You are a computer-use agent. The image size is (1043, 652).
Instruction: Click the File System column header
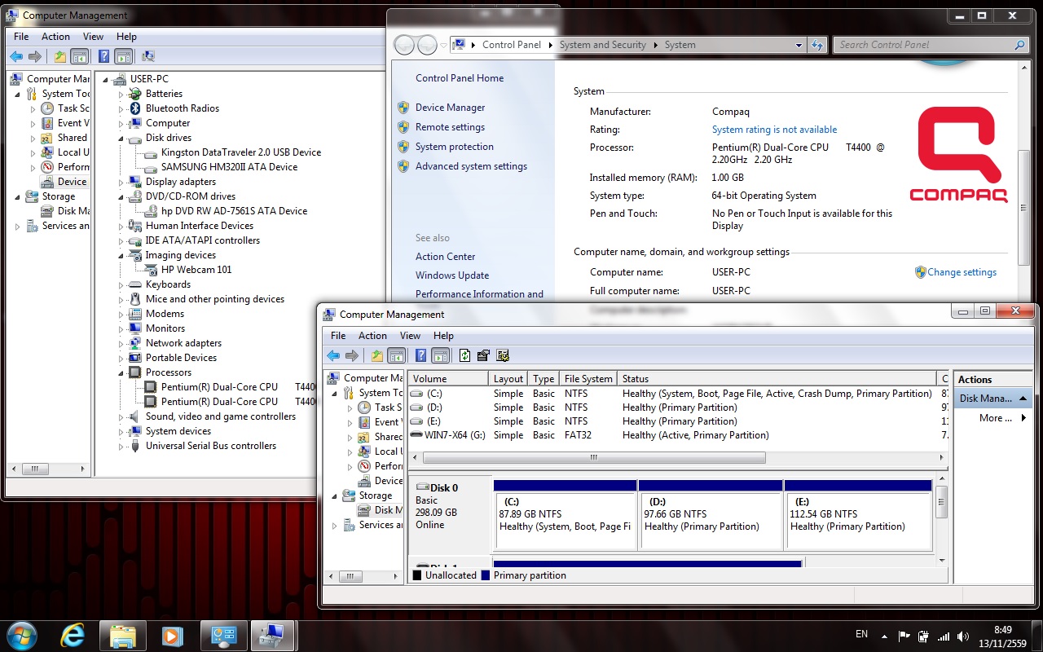click(588, 379)
